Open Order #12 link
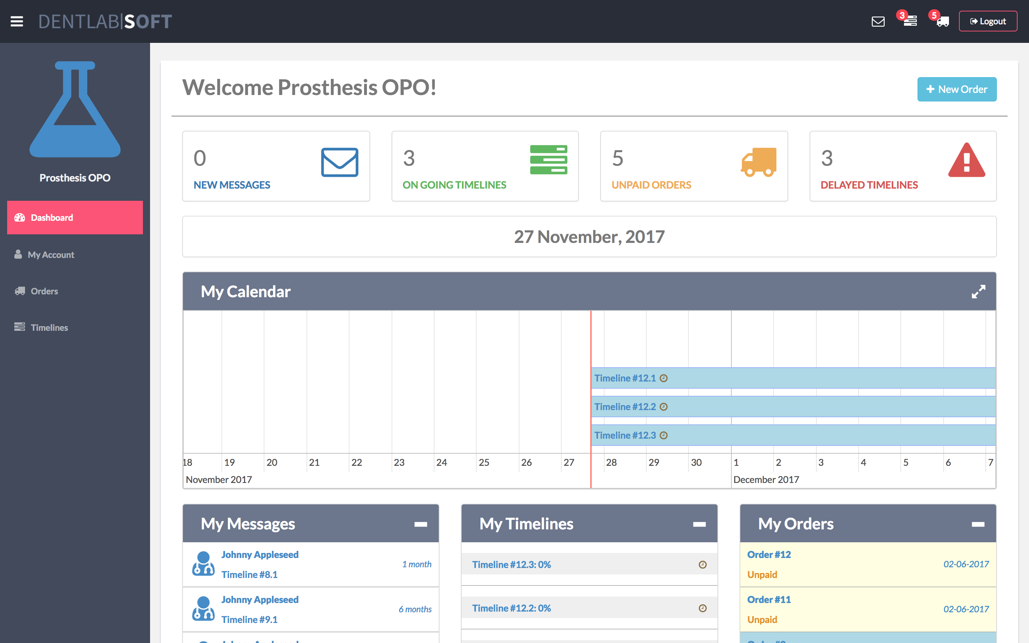This screenshot has height=643, width=1029. tap(769, 554)
